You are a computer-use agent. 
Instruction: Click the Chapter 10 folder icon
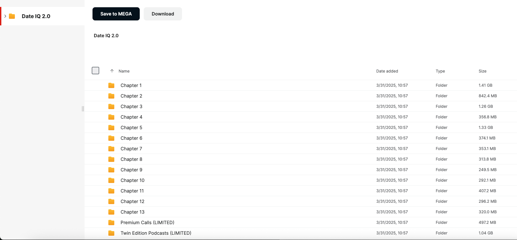[x=111, y=180]
